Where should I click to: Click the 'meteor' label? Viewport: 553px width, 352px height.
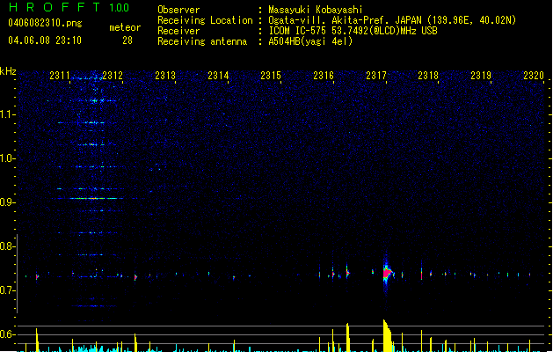[125, 27]
